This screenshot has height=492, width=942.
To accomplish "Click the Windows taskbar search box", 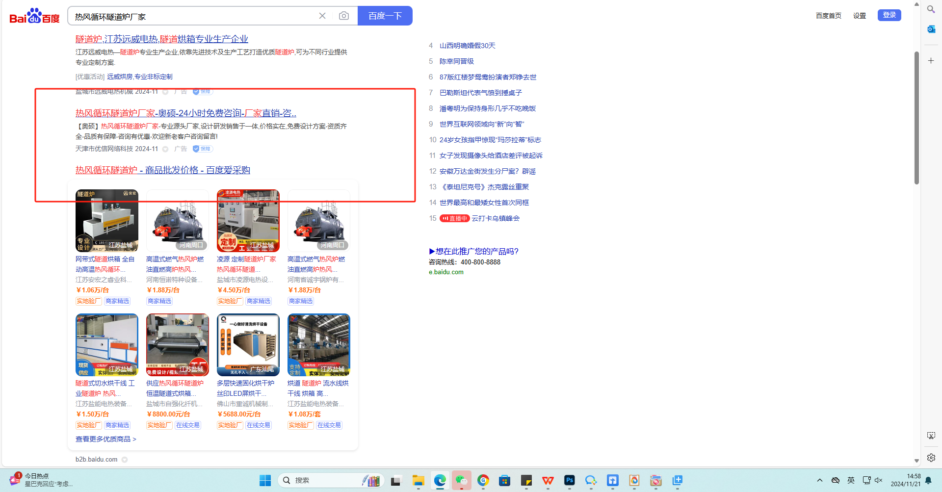I will click(331, 480).
